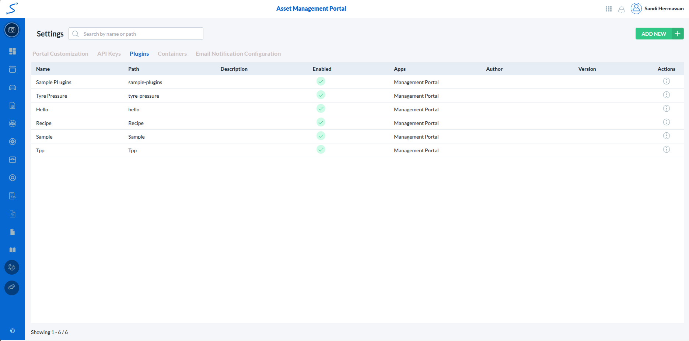Click Asset Management Portal title
689x341 pixels.
(x=311, y=8)
